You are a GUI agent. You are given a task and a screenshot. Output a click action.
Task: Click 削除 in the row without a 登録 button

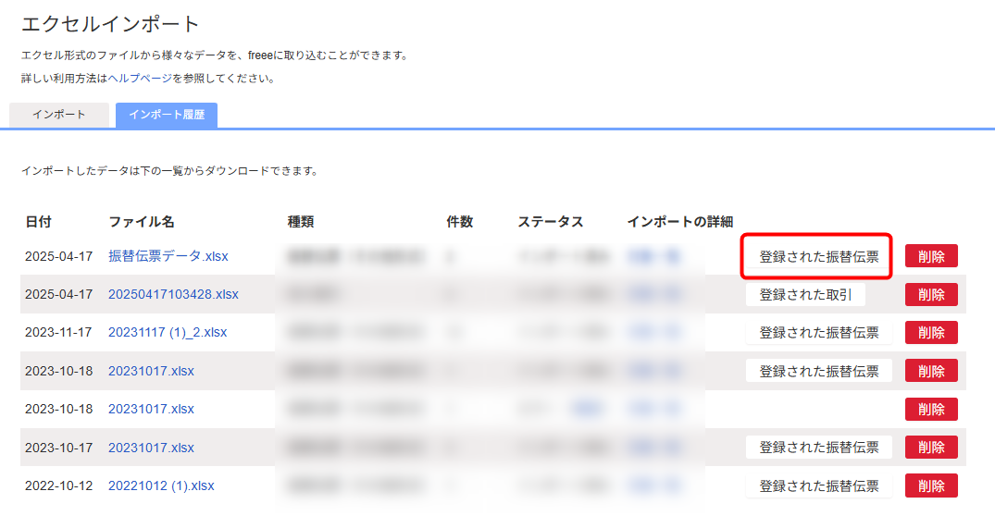(931, 410)
